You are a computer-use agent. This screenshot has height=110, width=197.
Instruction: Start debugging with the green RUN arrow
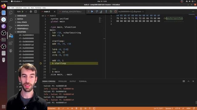pyautogui.click(x=22, y=12)
